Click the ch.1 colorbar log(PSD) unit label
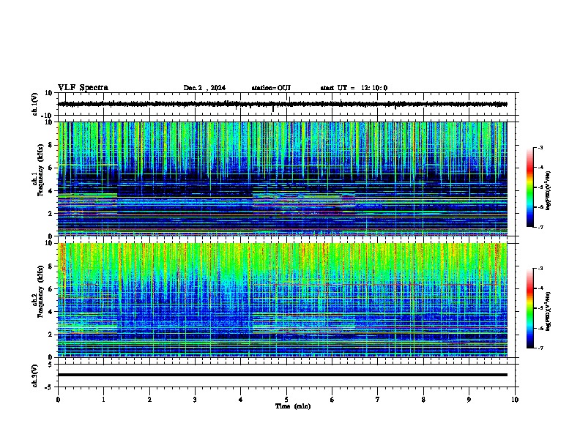The width and height of the screenshot is (580, 448). coord(549,191)
